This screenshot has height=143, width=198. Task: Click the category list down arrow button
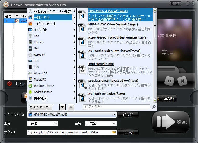62,107
